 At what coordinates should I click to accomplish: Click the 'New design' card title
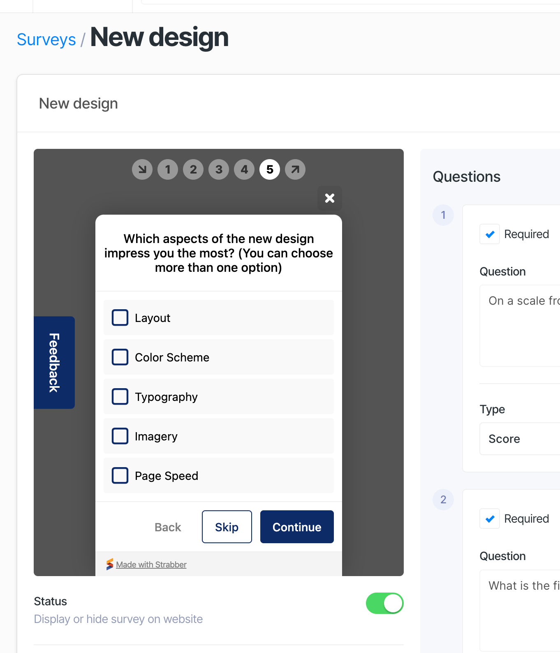click(79, 104)
